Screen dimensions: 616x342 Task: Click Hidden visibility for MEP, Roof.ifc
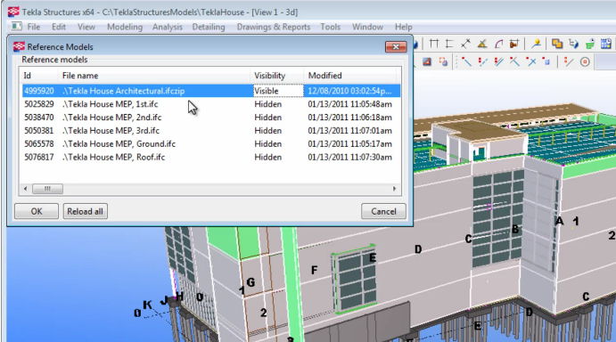click(x=268, y=157)
